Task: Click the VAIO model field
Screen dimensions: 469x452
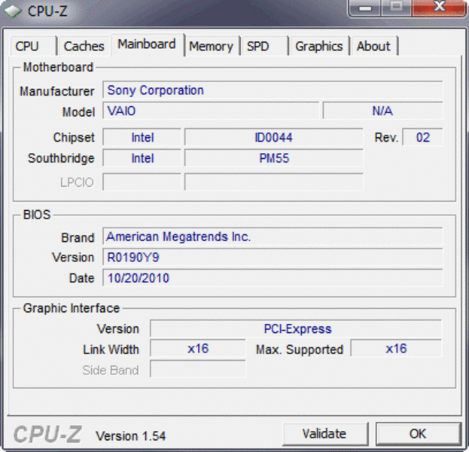Action: point(211,111)
